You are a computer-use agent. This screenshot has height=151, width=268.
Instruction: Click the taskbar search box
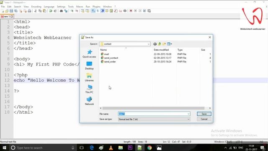(43, 148)
